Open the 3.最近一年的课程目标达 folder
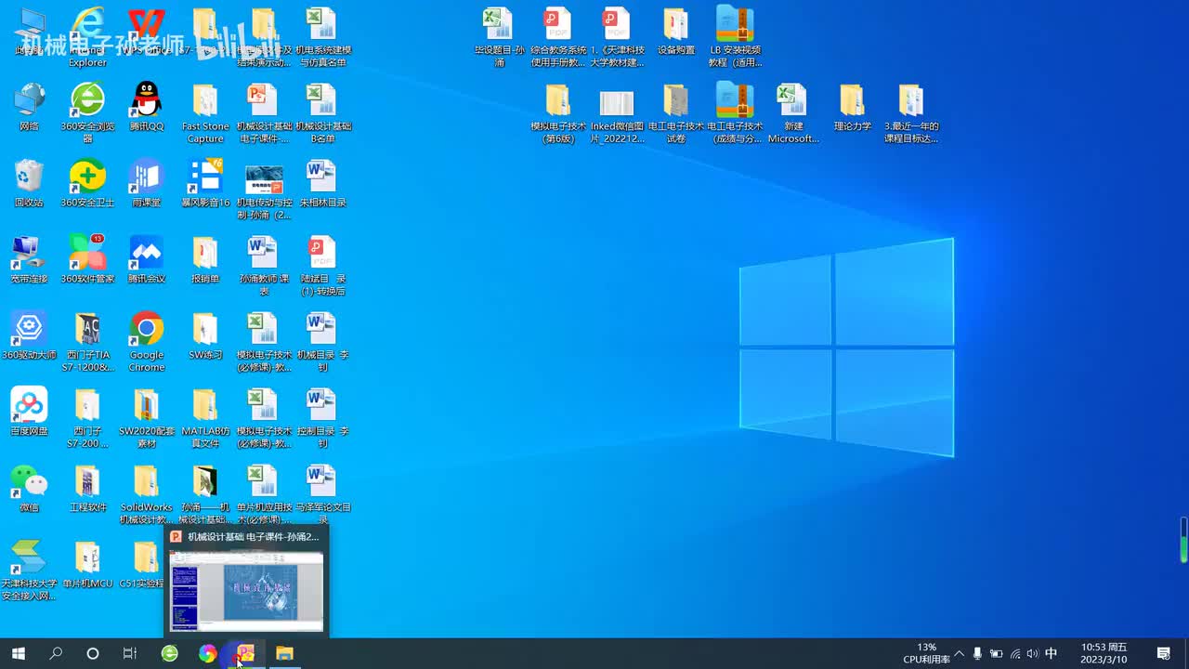1189x669 pixels. point(911,113)
